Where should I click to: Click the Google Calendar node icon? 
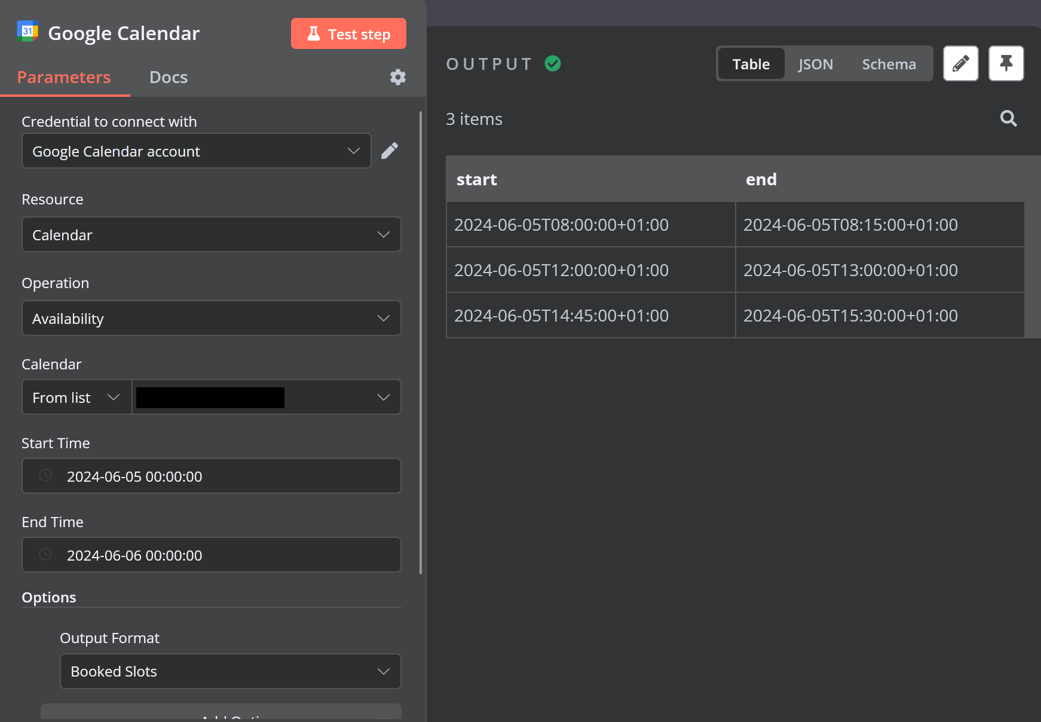pyautogui.click(x=27, y=32)
